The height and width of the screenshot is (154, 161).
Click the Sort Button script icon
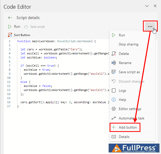10,35
